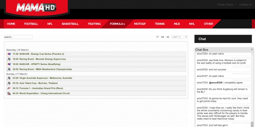Open the GMT +1 timezone dropdown
Image resolution: width=255 pixels, height=127 pixels.
[x=180, y=37]
